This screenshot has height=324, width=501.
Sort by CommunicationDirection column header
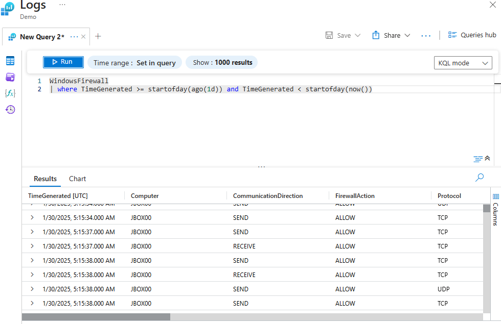pyautogui.click(x=268, y=196)
